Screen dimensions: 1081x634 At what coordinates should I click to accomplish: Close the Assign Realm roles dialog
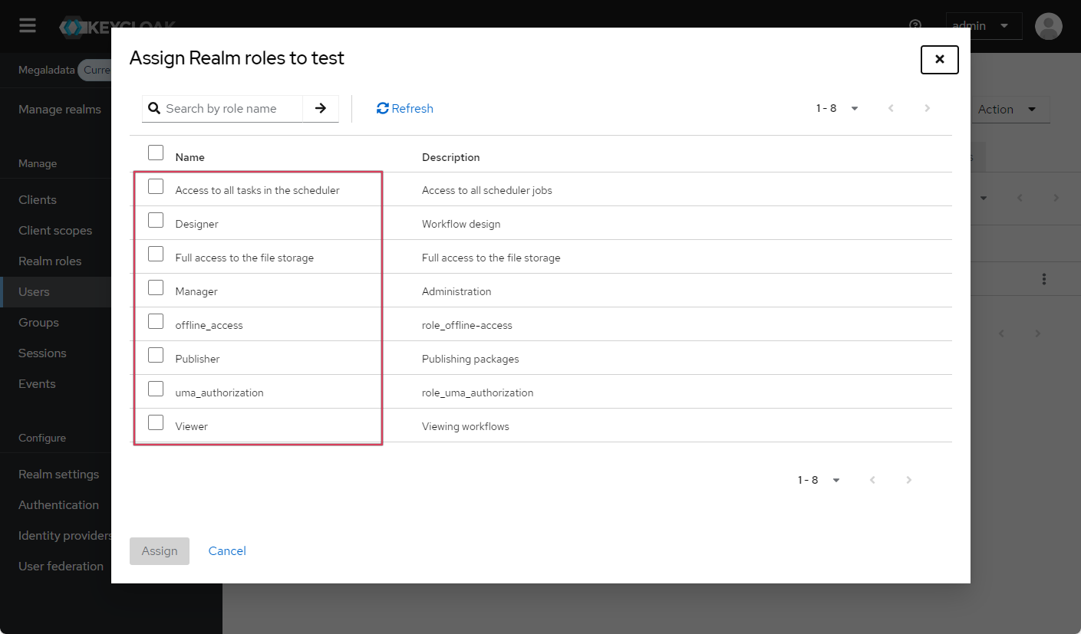[x=939, y=59]
